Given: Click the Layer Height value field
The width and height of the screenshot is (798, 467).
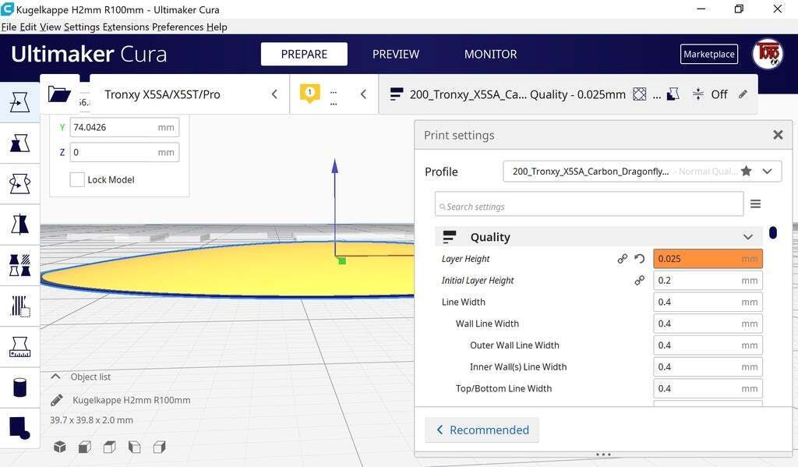Looking at the screenshot, I should (x=708, y=259).
